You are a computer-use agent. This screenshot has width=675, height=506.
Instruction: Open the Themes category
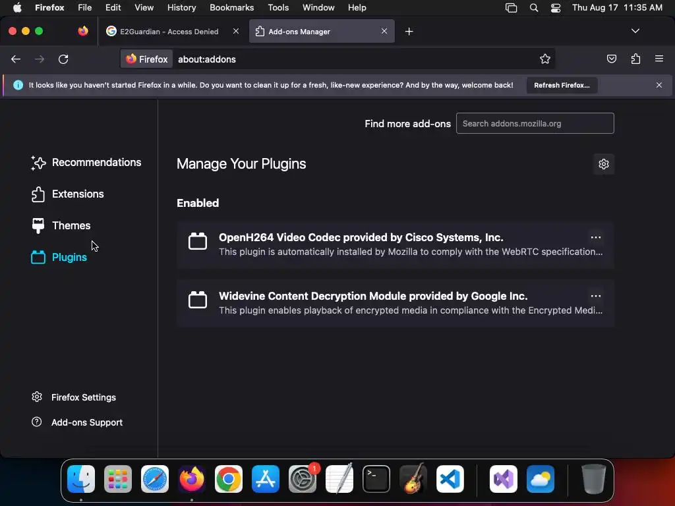point(61,225)
